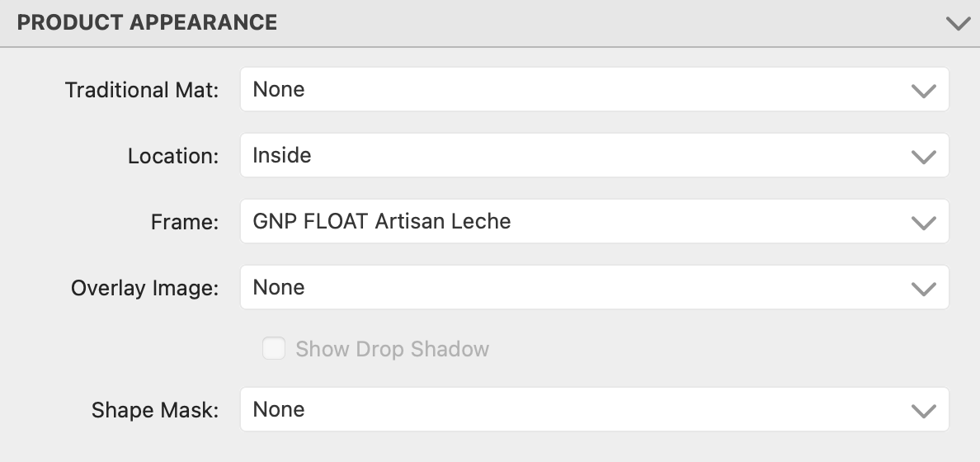Enable the Show Drop Shadow checkbox

(x=274, y=349)
